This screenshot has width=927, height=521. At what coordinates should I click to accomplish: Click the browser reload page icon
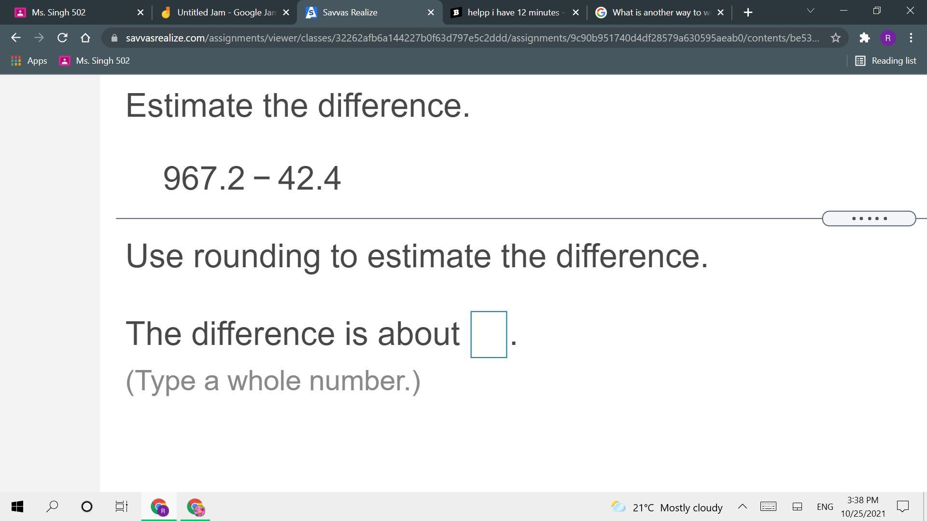pyautogui.click(x=62, y=38)
